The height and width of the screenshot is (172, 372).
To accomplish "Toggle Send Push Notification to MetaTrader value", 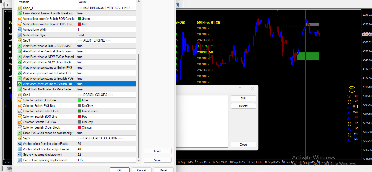I will [x=106, y=89].
